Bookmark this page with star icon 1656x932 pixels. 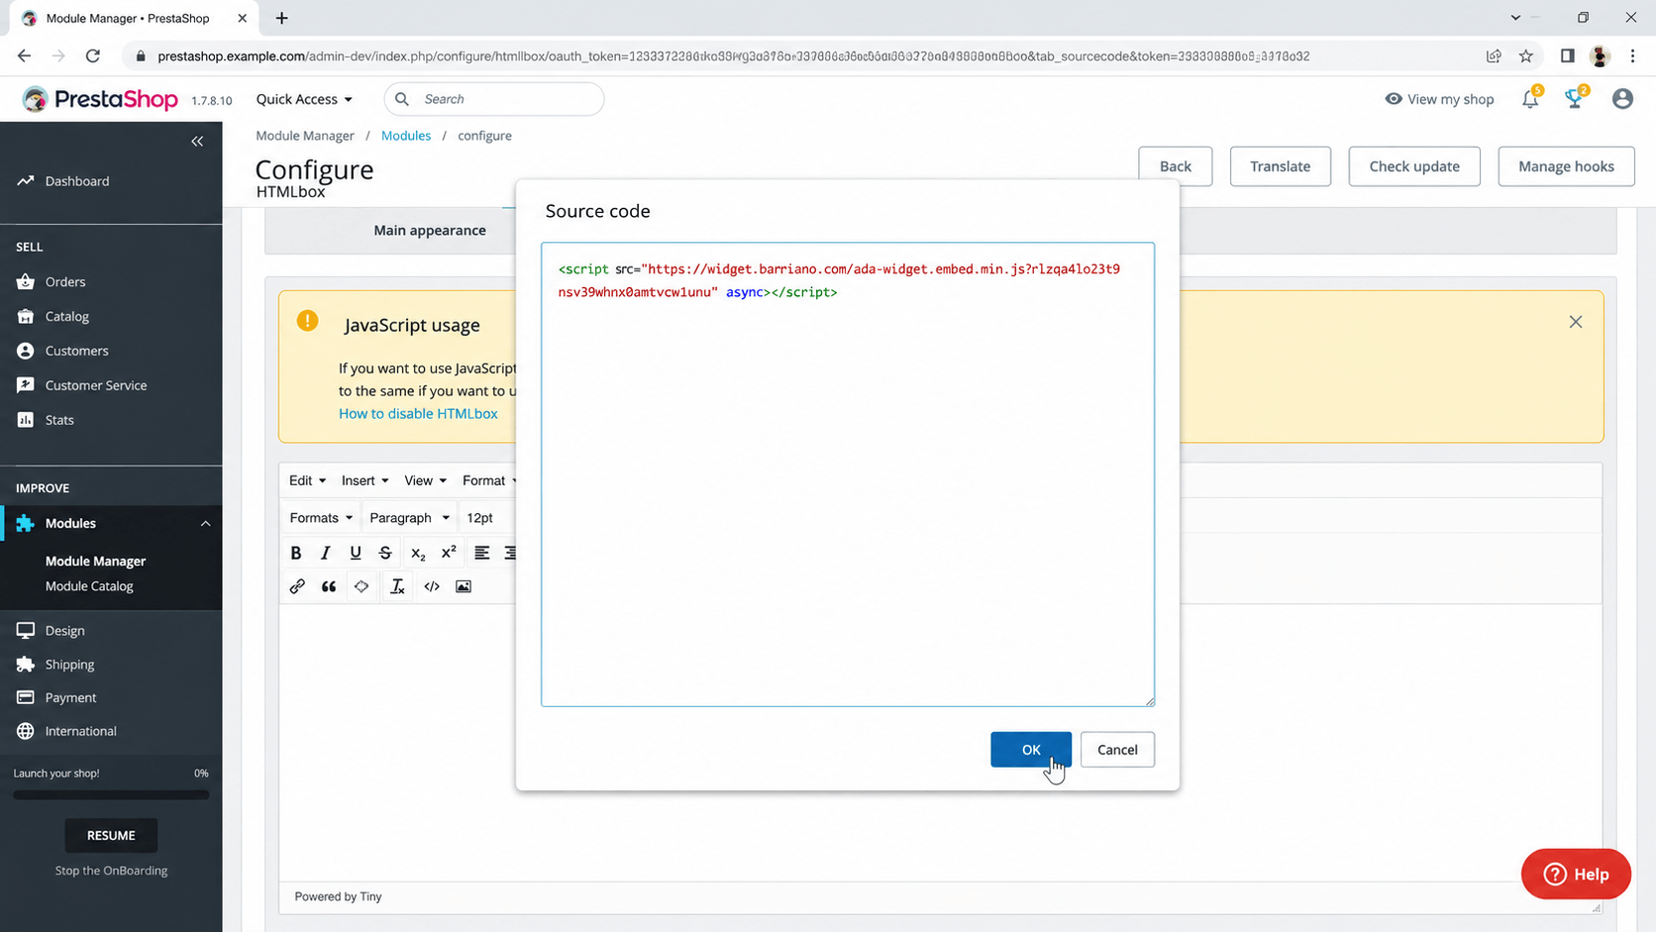(1526, 55)
